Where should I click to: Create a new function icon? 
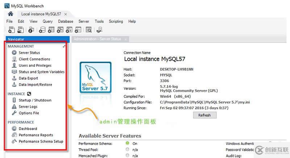(x=78, y=30)
